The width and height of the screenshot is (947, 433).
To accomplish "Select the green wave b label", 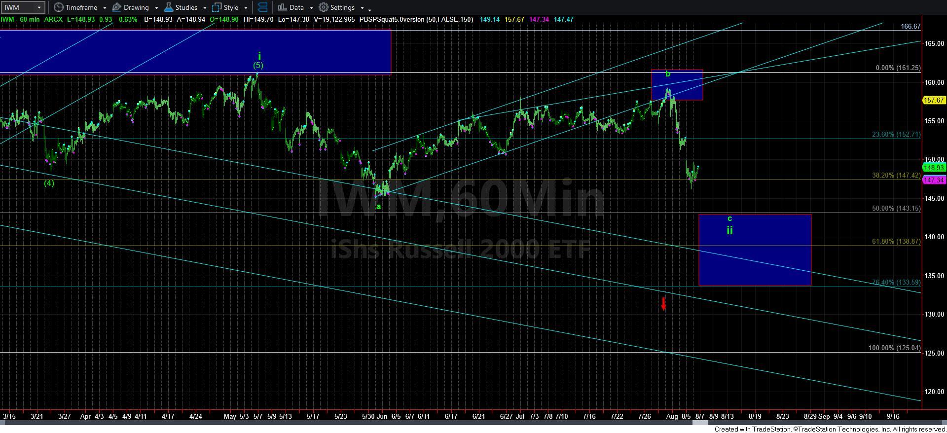I will 668,74.
